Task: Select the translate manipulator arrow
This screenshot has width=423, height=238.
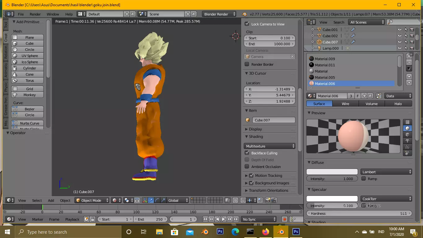Action: 151,200
